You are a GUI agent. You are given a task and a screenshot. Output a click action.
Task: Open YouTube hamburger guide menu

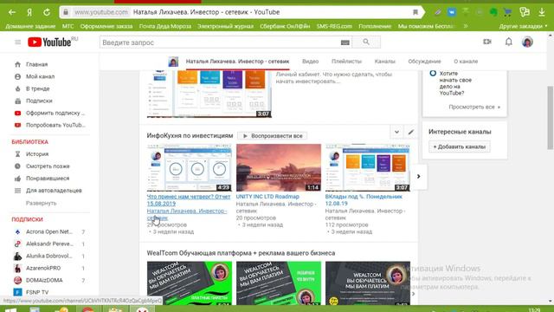pyautogui.click(x=17, y=42)
